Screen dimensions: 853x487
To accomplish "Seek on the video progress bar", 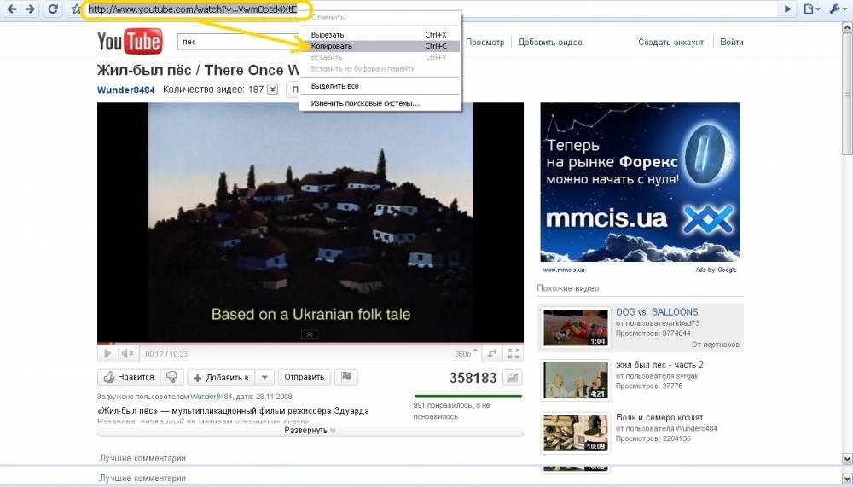I will tap(310, 344).
